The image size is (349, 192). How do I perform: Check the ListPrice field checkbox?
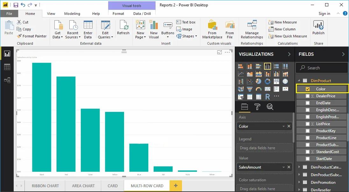[308, 124]
